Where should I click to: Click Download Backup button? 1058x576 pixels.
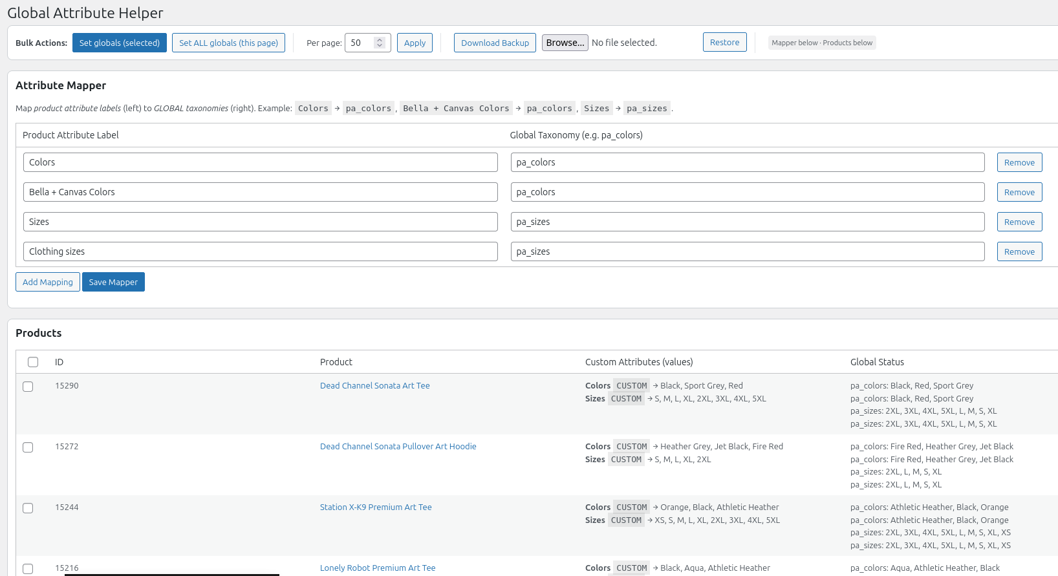click(x=495, y=43)
